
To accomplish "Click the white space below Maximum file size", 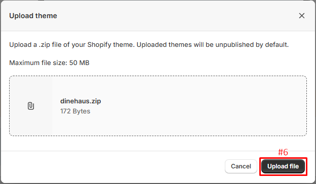I will (158, 71).
